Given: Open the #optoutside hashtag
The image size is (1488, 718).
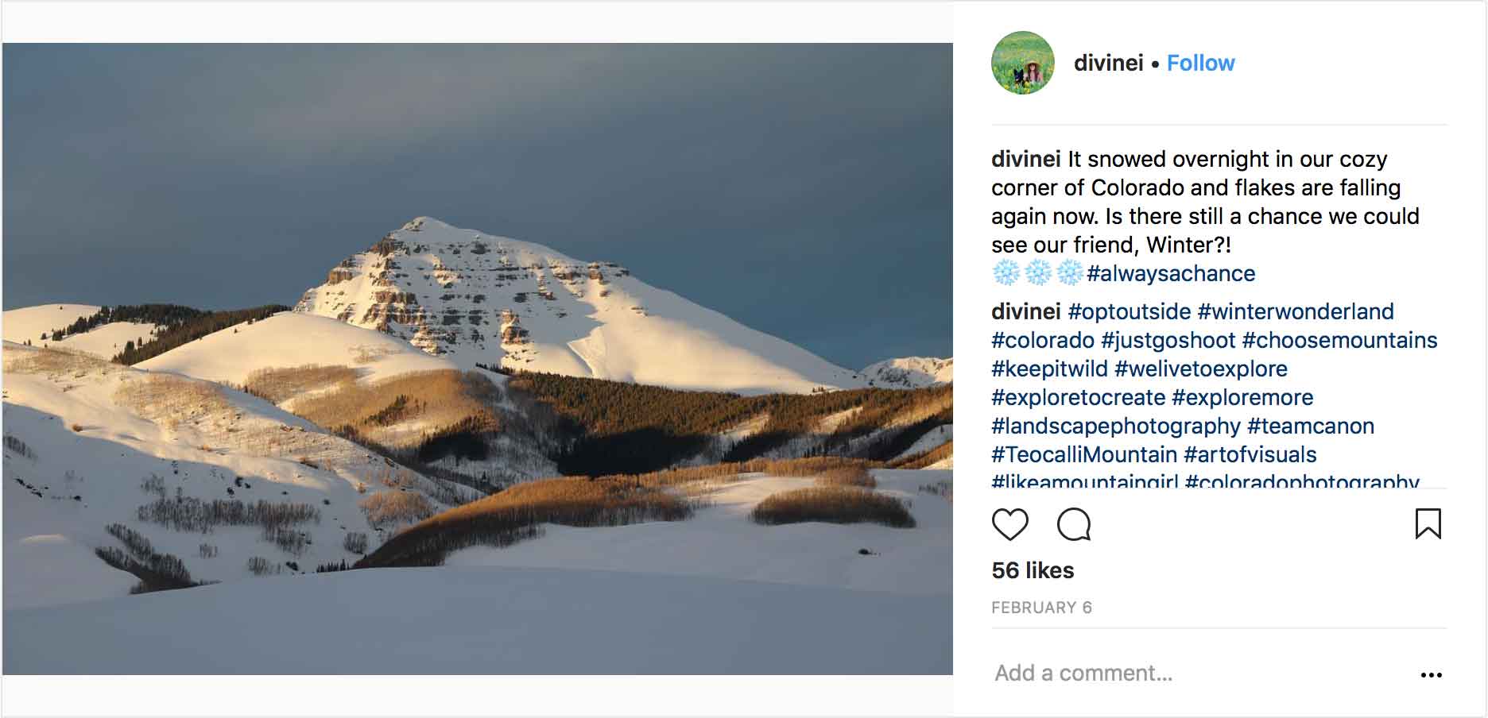Looking at the screenshot, I should pos(1129,312).
